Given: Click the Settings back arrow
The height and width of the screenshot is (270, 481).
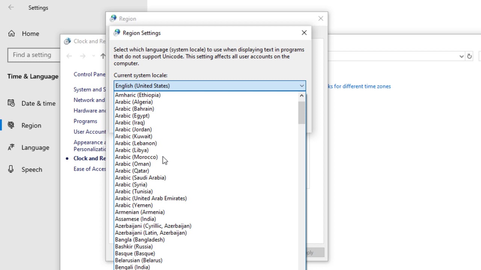Looking at the screenshot, I should [x=11, y=7].
